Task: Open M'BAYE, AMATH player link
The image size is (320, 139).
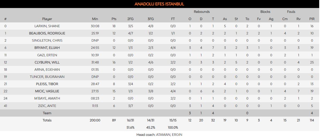Action: [x=47, y=98]
